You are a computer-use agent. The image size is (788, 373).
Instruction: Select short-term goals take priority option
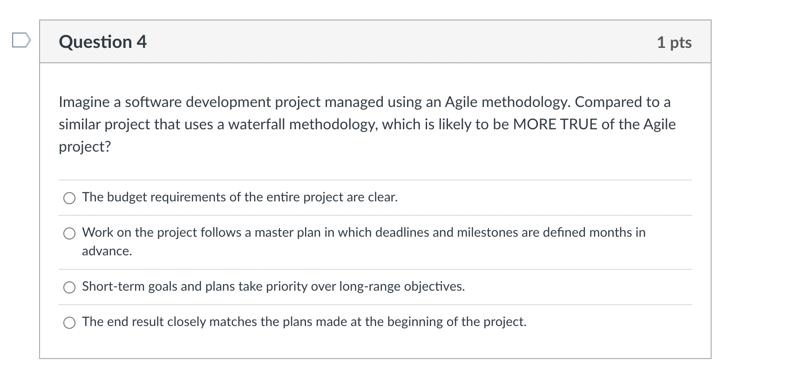pyautogui.click(x=69, y=287)
